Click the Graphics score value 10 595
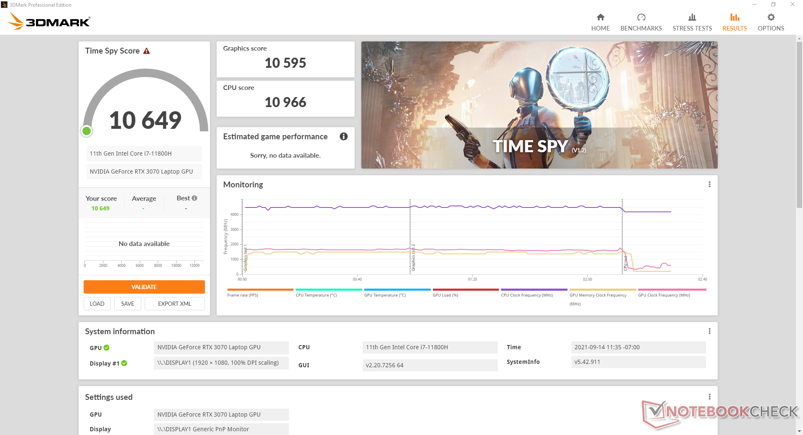The width and height of the screenshot is (803, 435). (x=286, y=63)
